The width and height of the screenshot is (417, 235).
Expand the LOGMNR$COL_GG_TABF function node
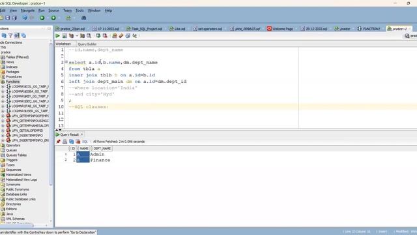[3, 87]
